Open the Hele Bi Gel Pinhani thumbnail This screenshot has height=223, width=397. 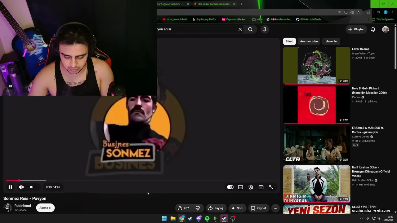317,105
